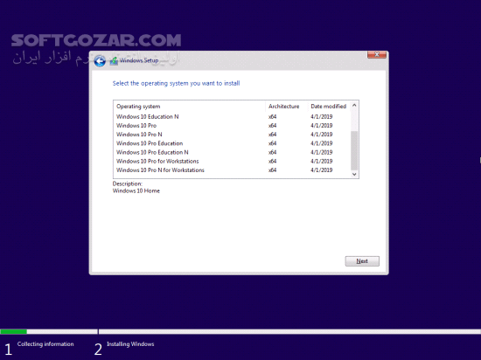Click the Architecture column header
Viewport: 481px width, 360px height.
[287, 107]
